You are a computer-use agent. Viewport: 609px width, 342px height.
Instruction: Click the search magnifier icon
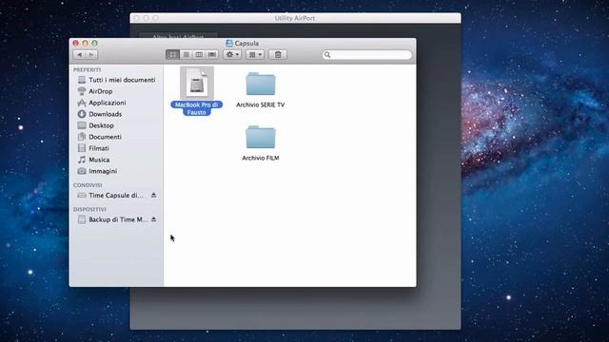coord(327,55)
